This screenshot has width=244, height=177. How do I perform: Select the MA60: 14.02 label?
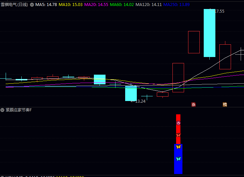(x=122, y=5)
